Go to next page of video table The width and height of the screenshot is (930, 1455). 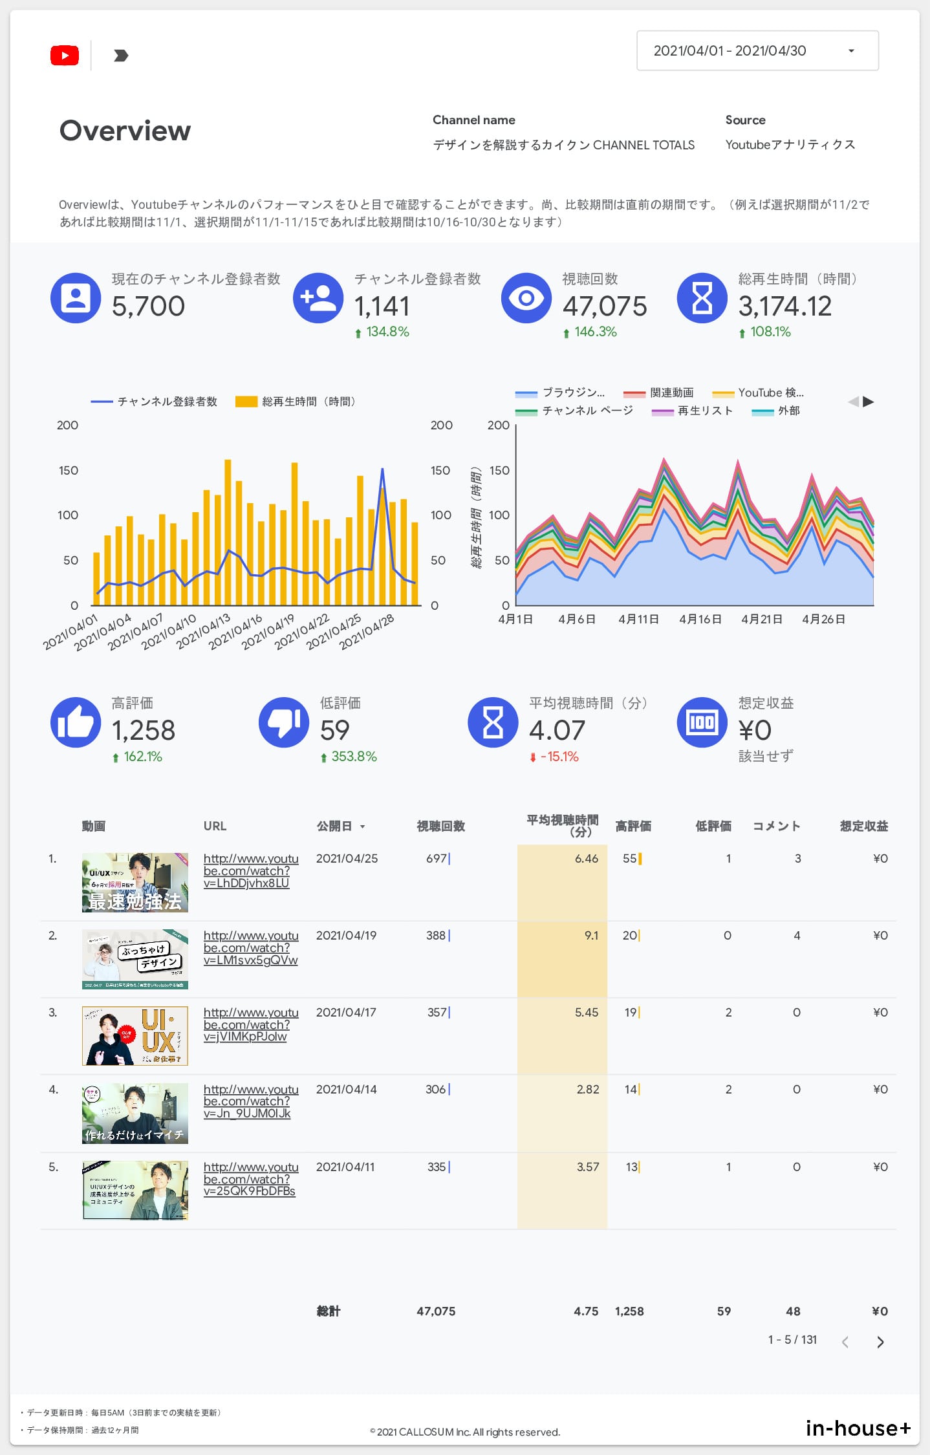[880, 1342]
